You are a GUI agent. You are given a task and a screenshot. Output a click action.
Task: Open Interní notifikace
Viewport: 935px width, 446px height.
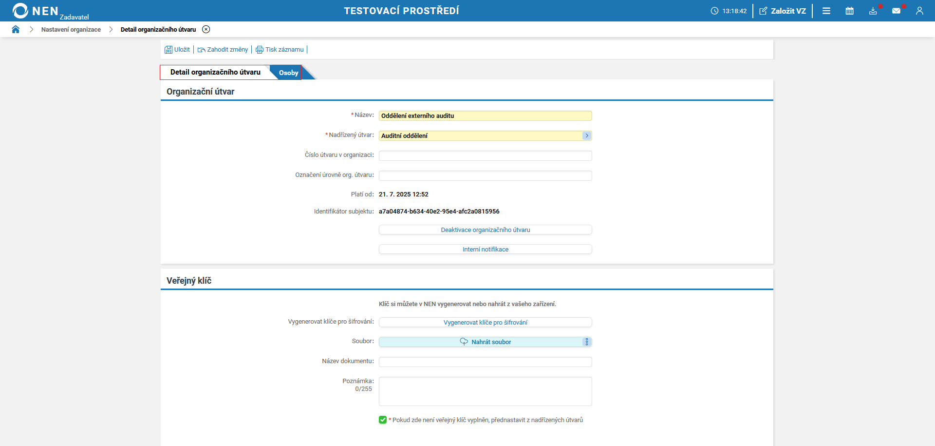[x=486, y=249]
